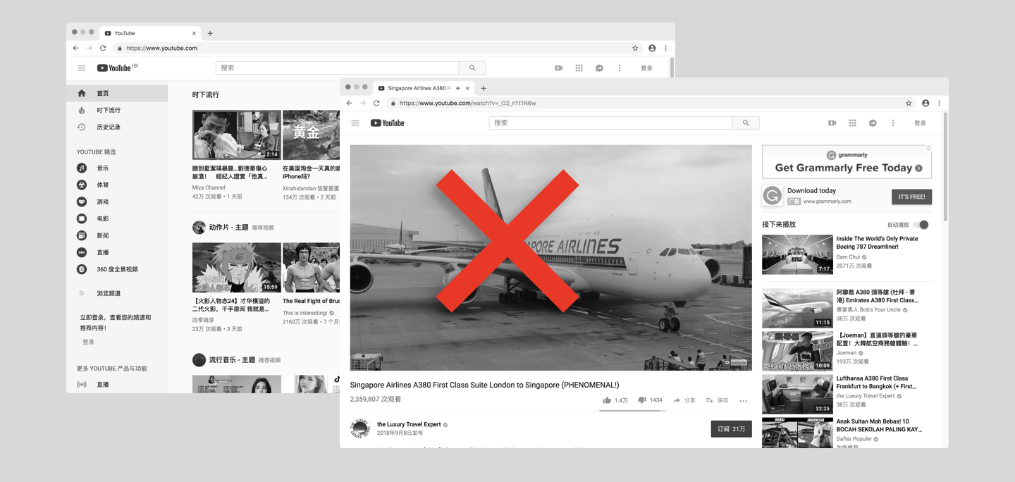1015x482 pixels.
Task: Click 登录 sign in in back window header
Action: (646, 68)
